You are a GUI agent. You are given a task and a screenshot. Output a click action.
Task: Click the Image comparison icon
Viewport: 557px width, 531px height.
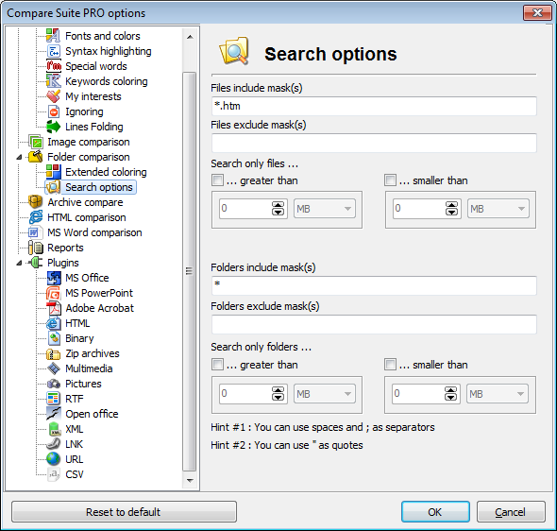click(36, 142)
